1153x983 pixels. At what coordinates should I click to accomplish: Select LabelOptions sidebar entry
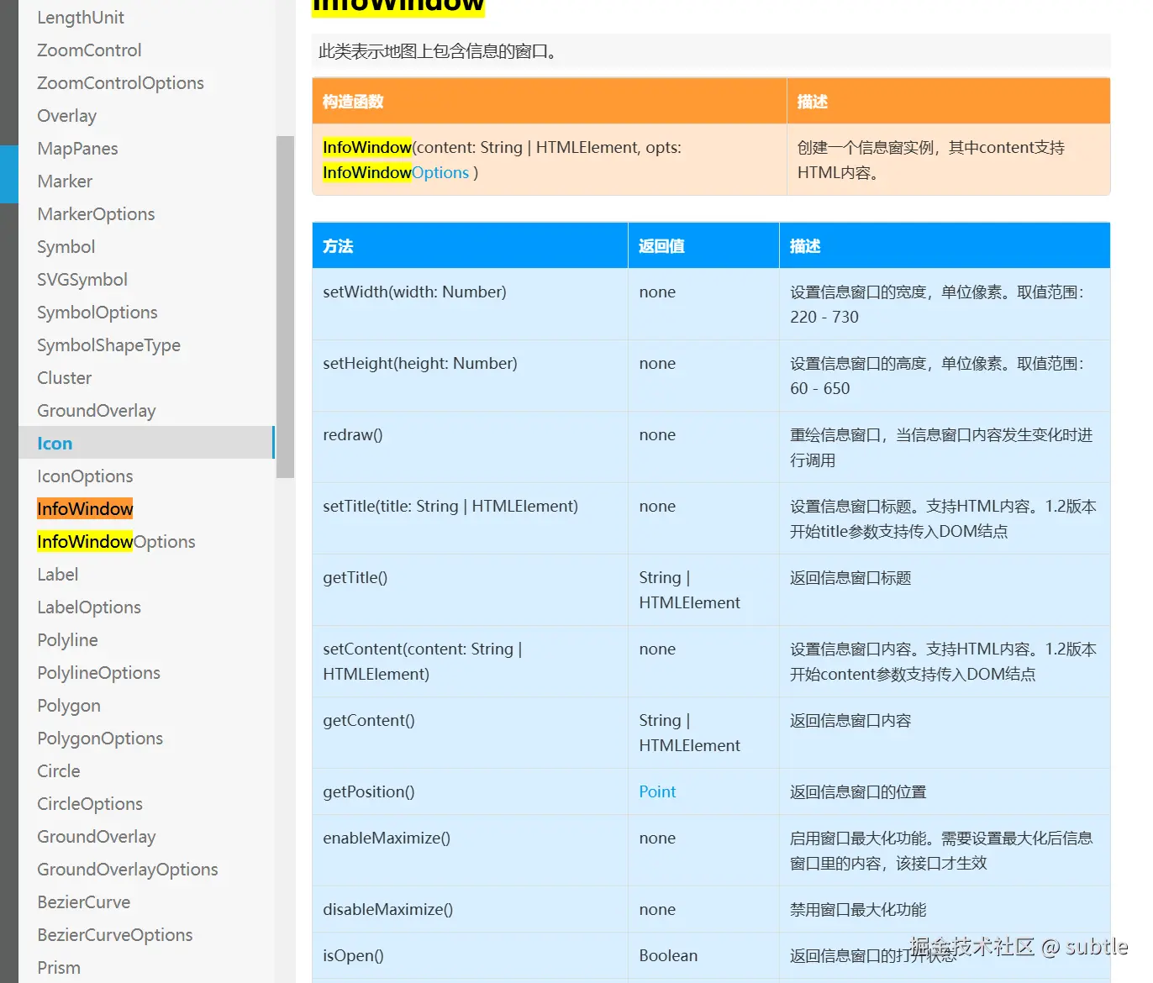coord(89,607)
